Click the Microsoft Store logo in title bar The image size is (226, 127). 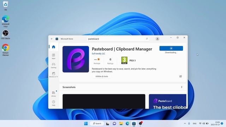point(57,39)
